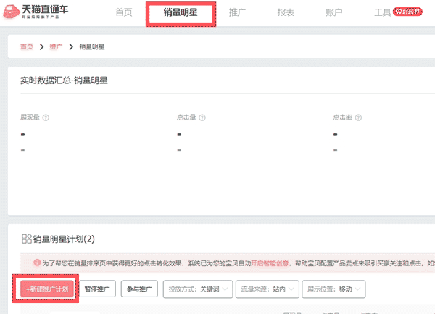Click red warning icon in notice bar
The height and width of the screenshot is (314, 435).
coord(37,262)
